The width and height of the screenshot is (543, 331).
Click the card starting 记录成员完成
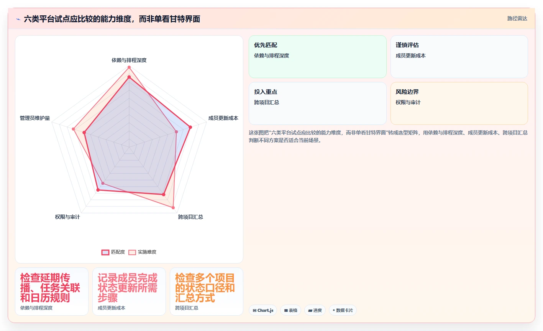click(129, 292)
